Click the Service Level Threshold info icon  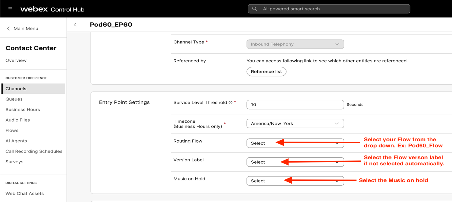click(x=231, y=103)
